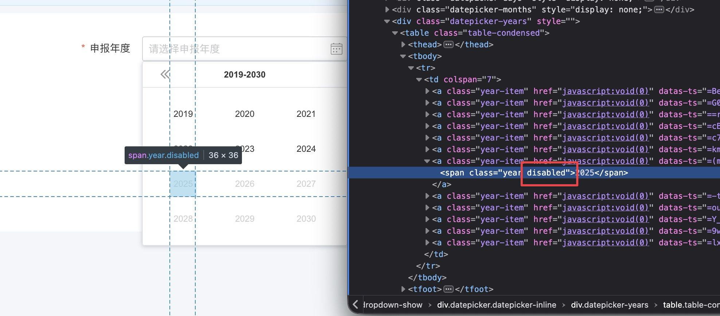This screenshot has height=316, width=720.
Task: Click the 2019-2030 range header
Action: pyautogui.click(x=244, y=75)
